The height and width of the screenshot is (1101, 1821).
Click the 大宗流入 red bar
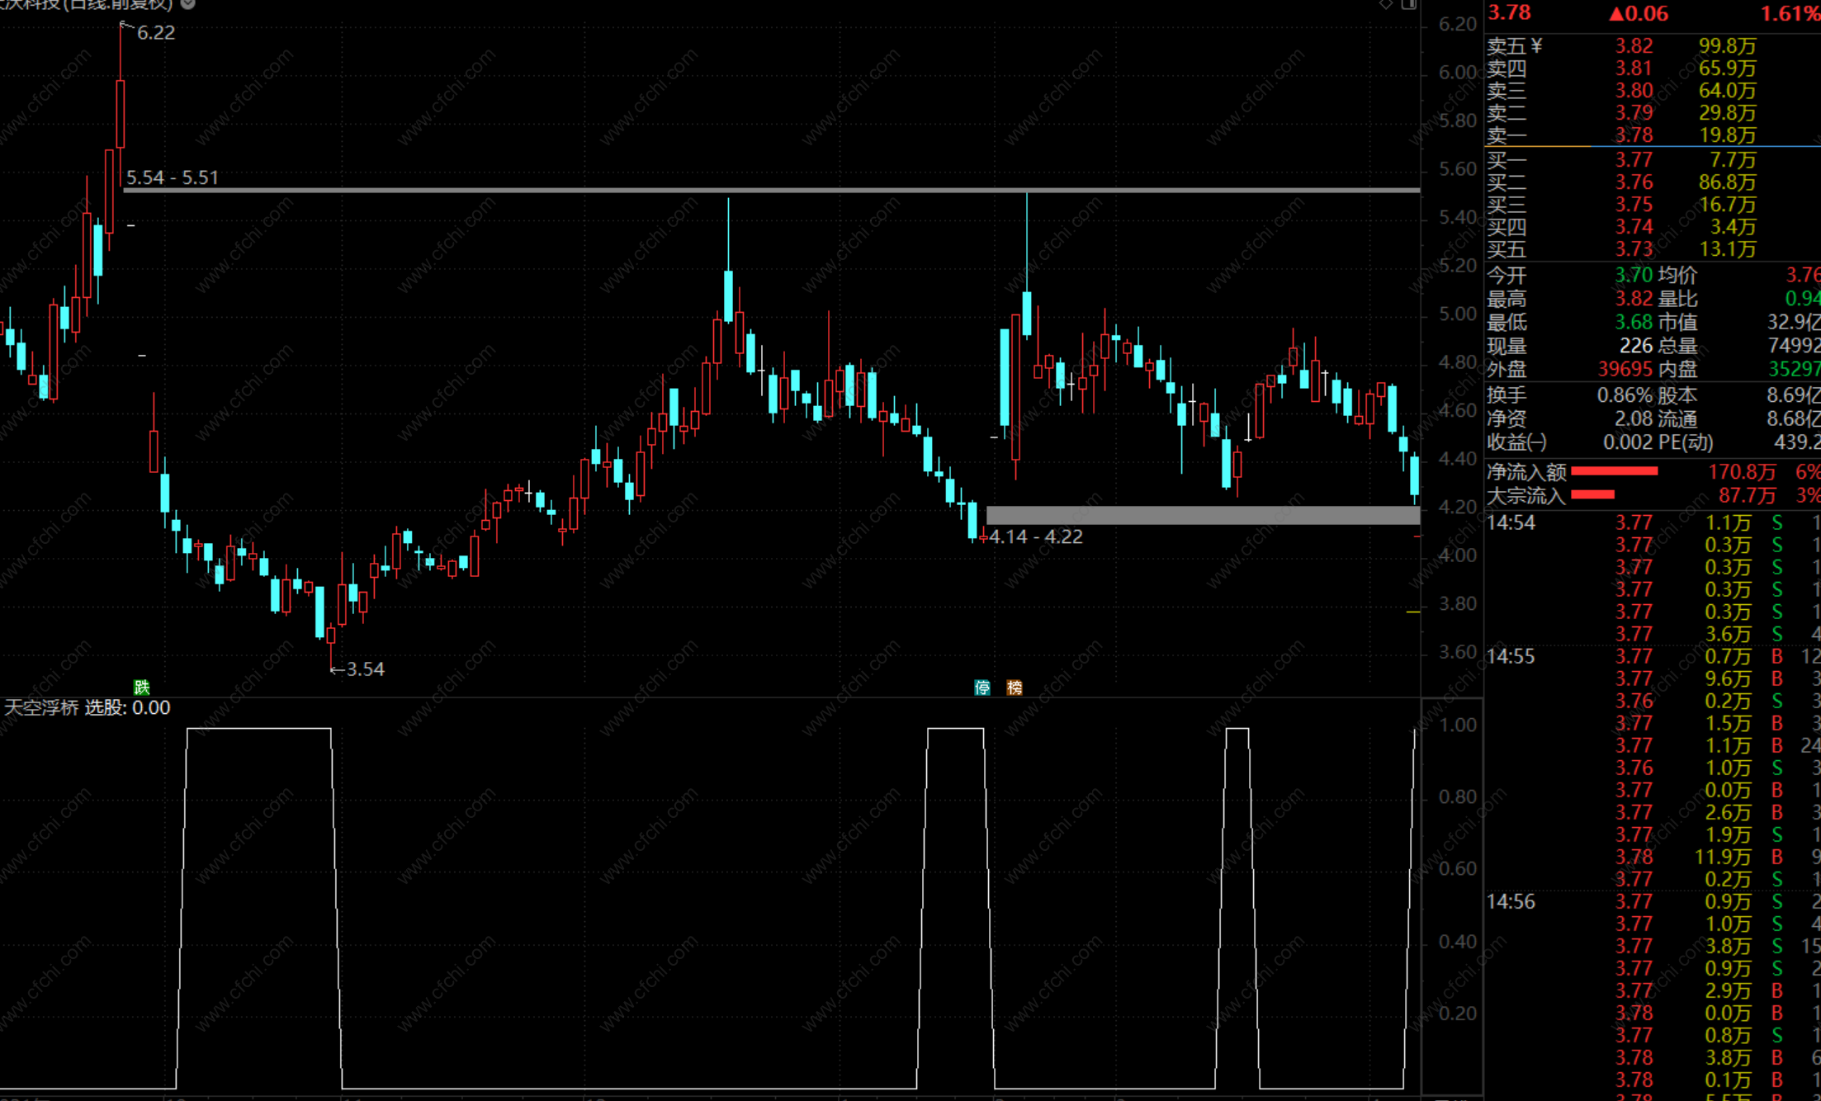click(1592, 495)
